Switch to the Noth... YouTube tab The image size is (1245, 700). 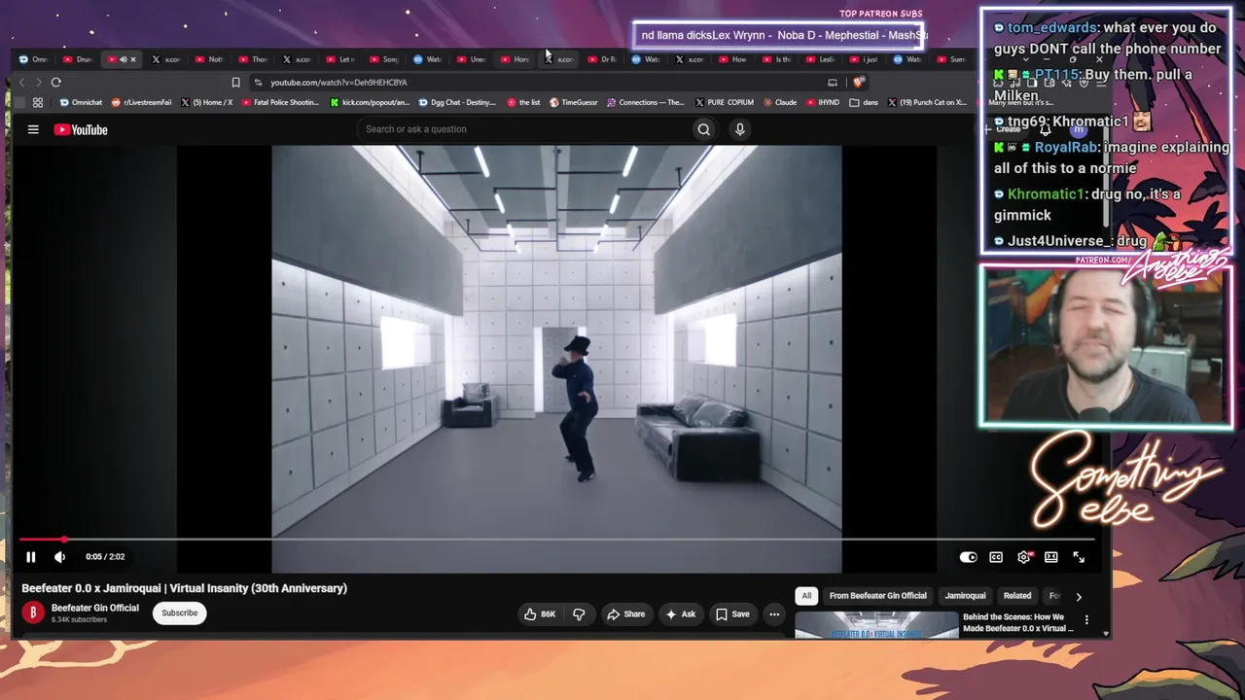pos(209,59)
